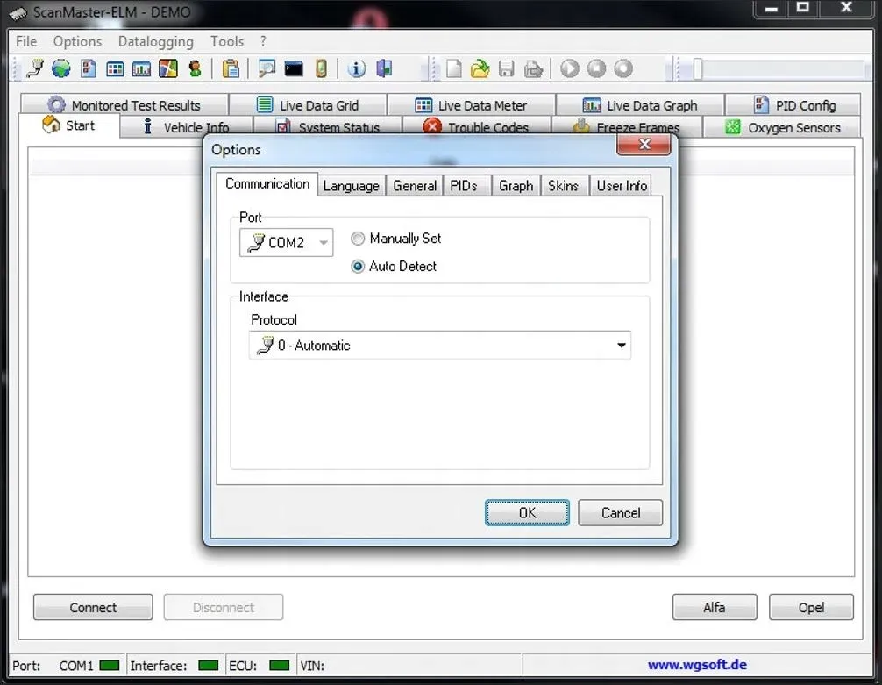Click the globe icon in toolbar
Image resolution: width=882 pixels, height=685 pixels.
pos(60,68)
